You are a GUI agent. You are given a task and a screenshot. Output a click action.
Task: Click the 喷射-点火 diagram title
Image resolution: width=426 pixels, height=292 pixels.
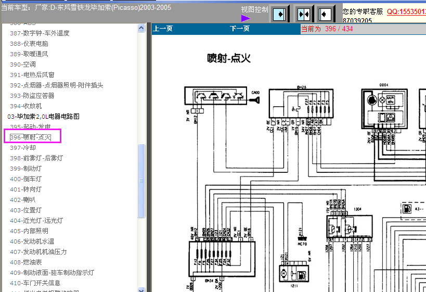(x=229, y=58)
